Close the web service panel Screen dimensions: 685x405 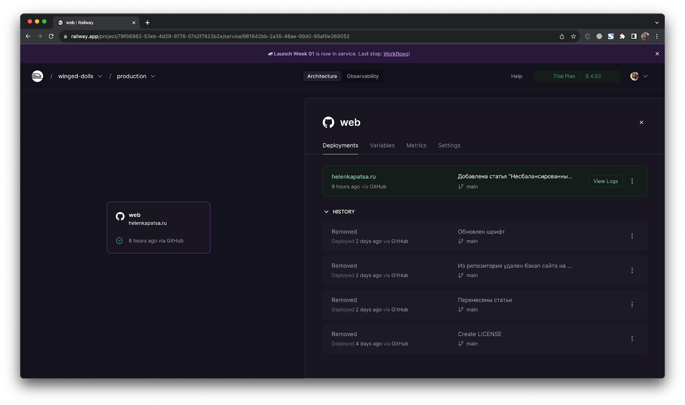point(641,122)
